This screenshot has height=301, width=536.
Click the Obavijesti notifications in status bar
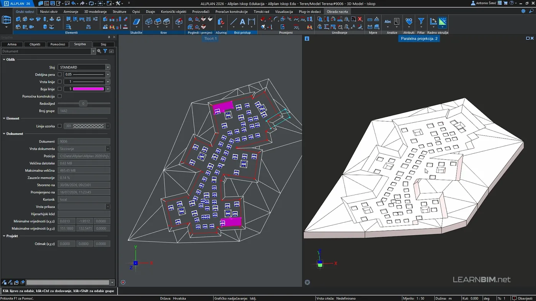coord(522,298)
